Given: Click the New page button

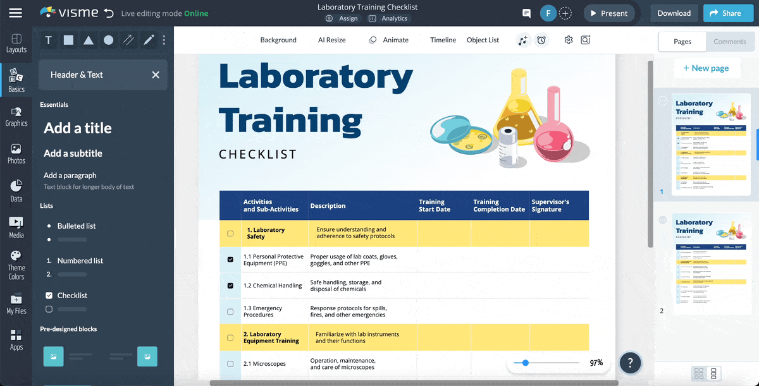Looking at the screenshot, I should pos(707,68).
